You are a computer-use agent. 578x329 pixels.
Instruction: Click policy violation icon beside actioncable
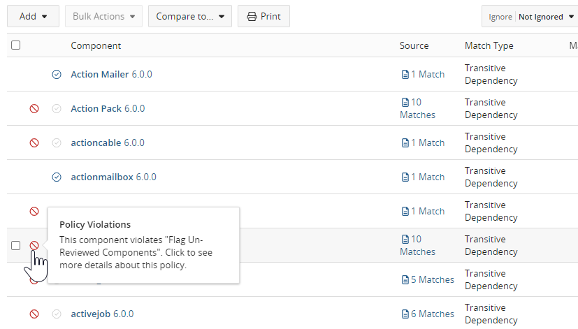pos(34,142)
